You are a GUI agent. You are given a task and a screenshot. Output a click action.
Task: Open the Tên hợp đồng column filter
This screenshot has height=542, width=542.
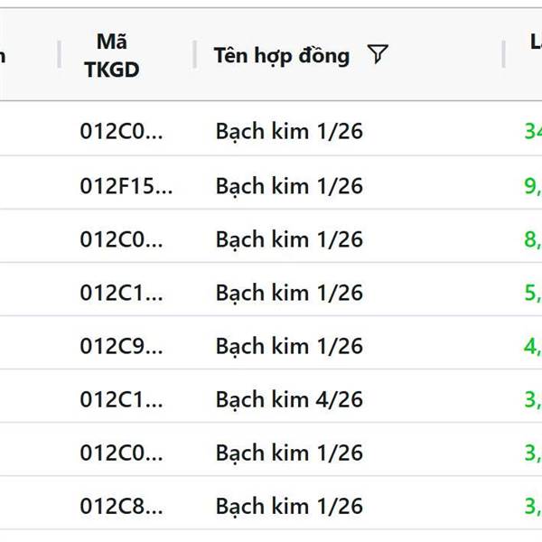pyautogui.click(x=378, y=55)
